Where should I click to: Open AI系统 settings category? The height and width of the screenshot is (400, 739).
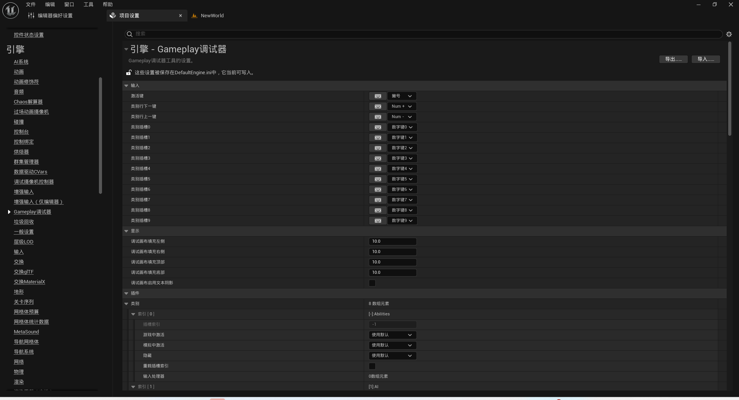(21, 62)
